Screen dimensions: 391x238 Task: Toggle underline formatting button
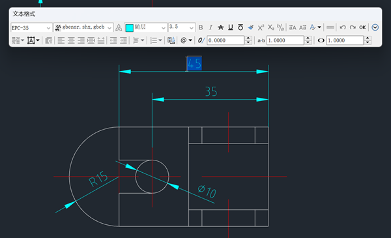pos(231,27)
